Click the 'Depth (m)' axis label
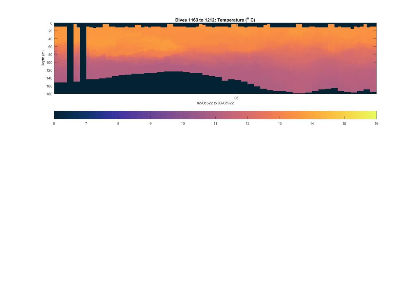 (x=43, y=58)
